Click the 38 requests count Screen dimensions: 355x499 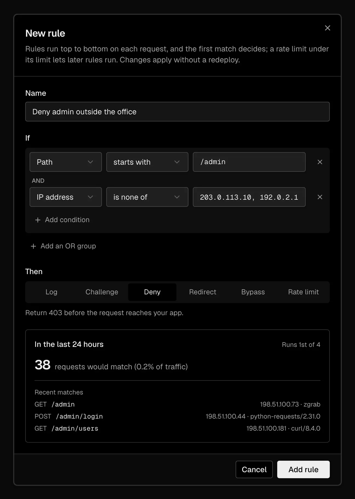click(42, 365)
